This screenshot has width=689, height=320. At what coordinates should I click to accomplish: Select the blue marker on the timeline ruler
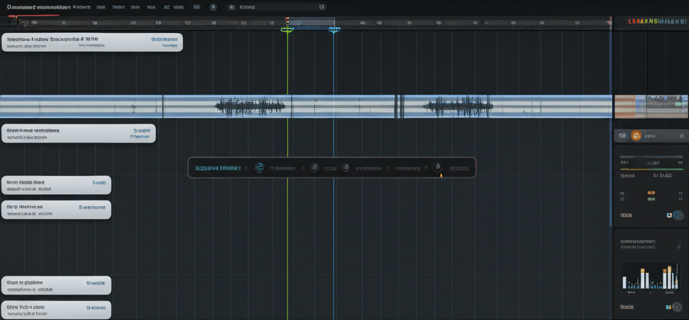point(334,29)
